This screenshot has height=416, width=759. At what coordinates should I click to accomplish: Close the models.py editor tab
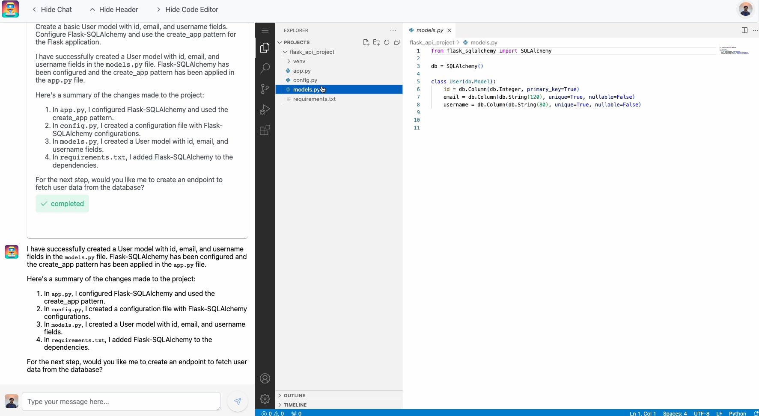coord(449,30)
